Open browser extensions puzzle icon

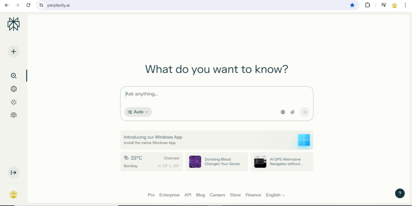pyautogui.click(x=367, y=5)
